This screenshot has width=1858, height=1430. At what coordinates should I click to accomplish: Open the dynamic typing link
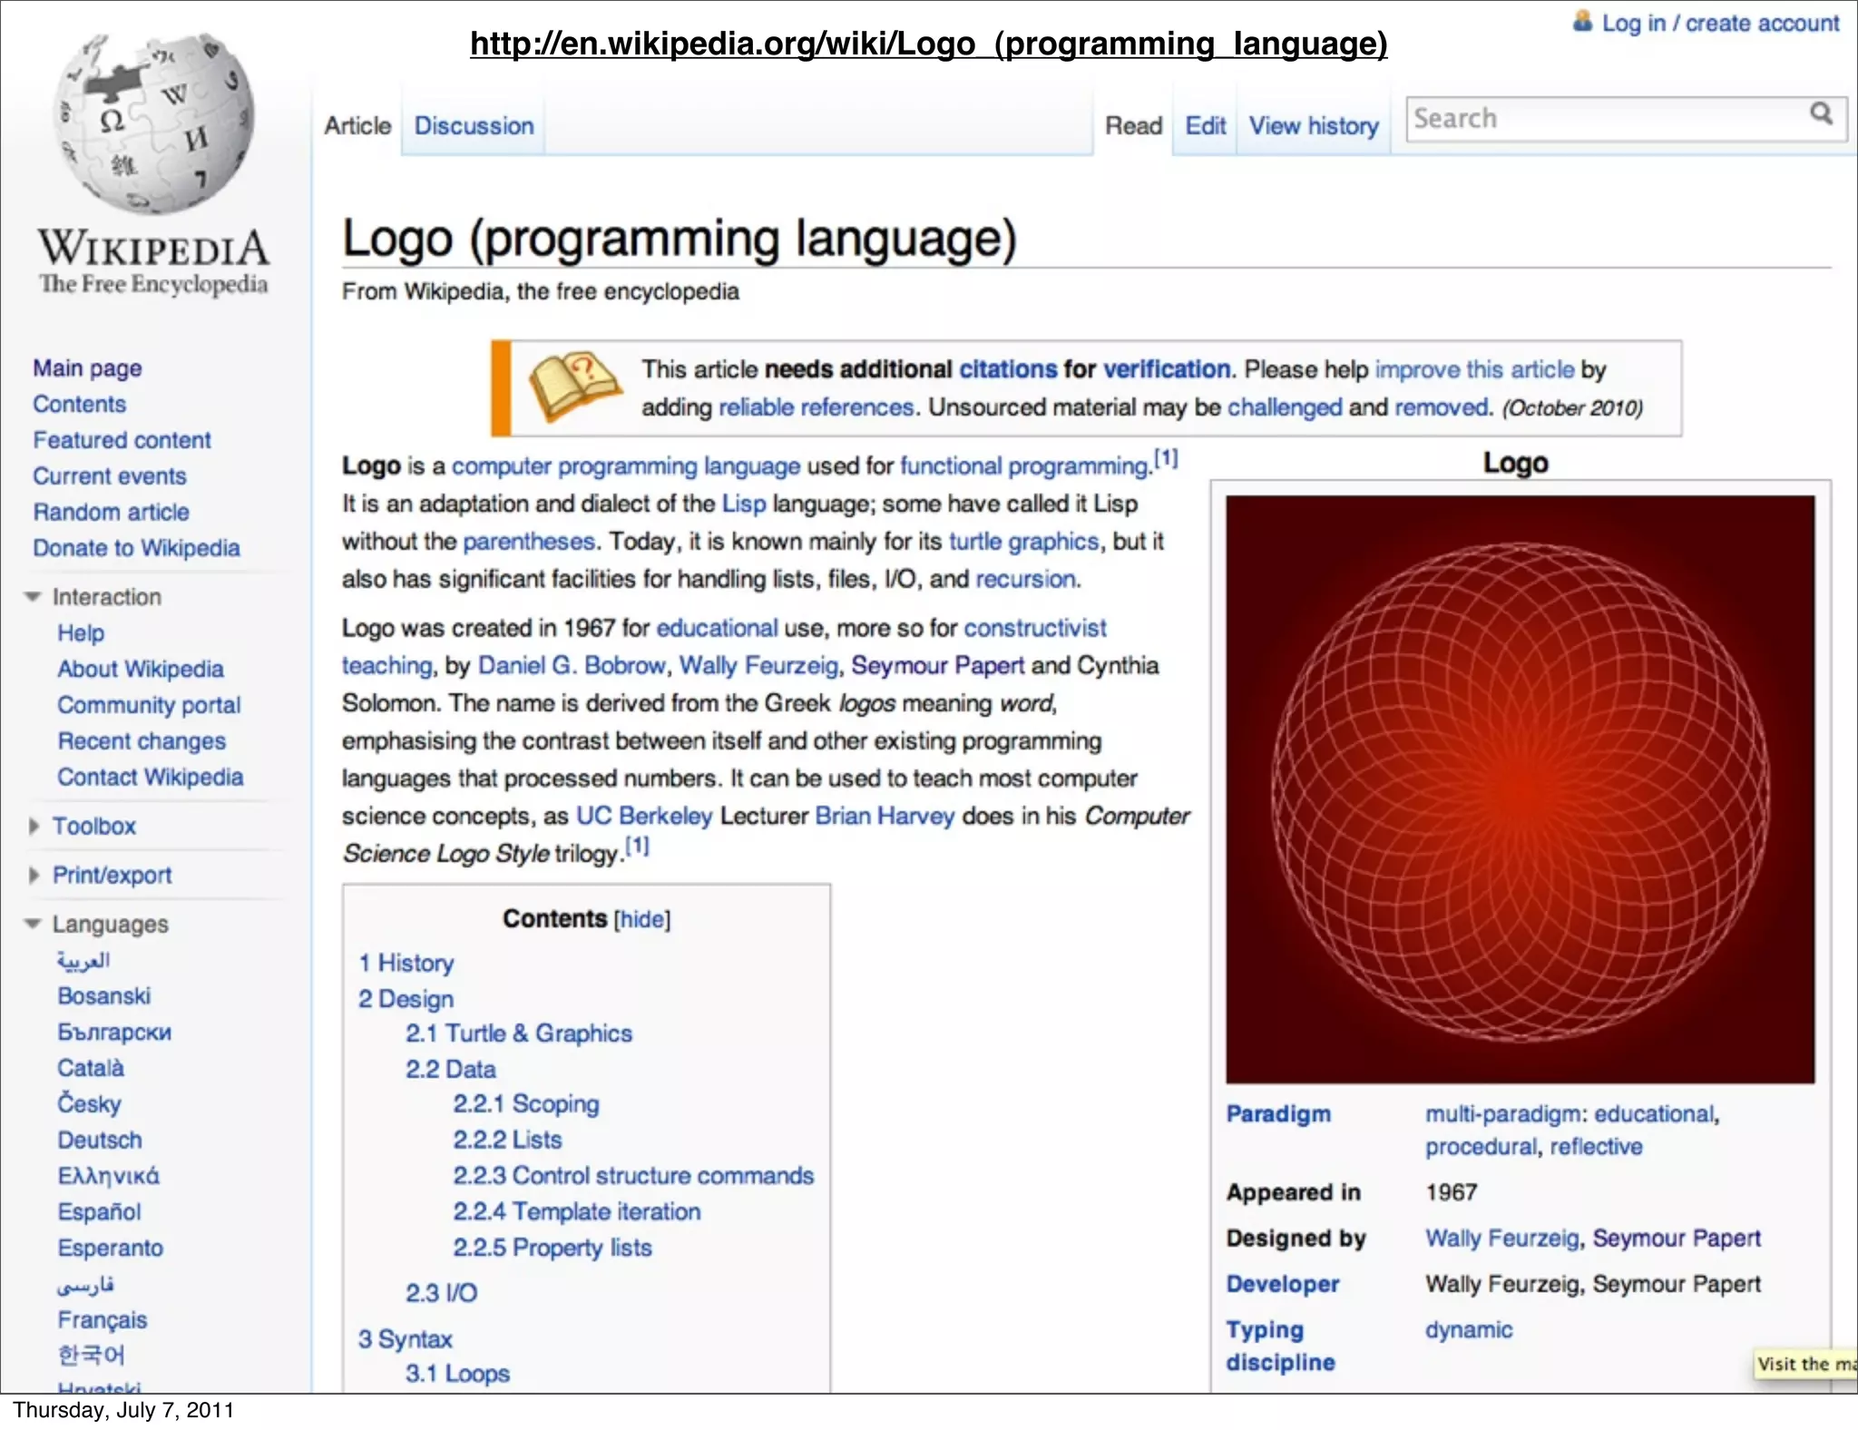[1469, 1330]
